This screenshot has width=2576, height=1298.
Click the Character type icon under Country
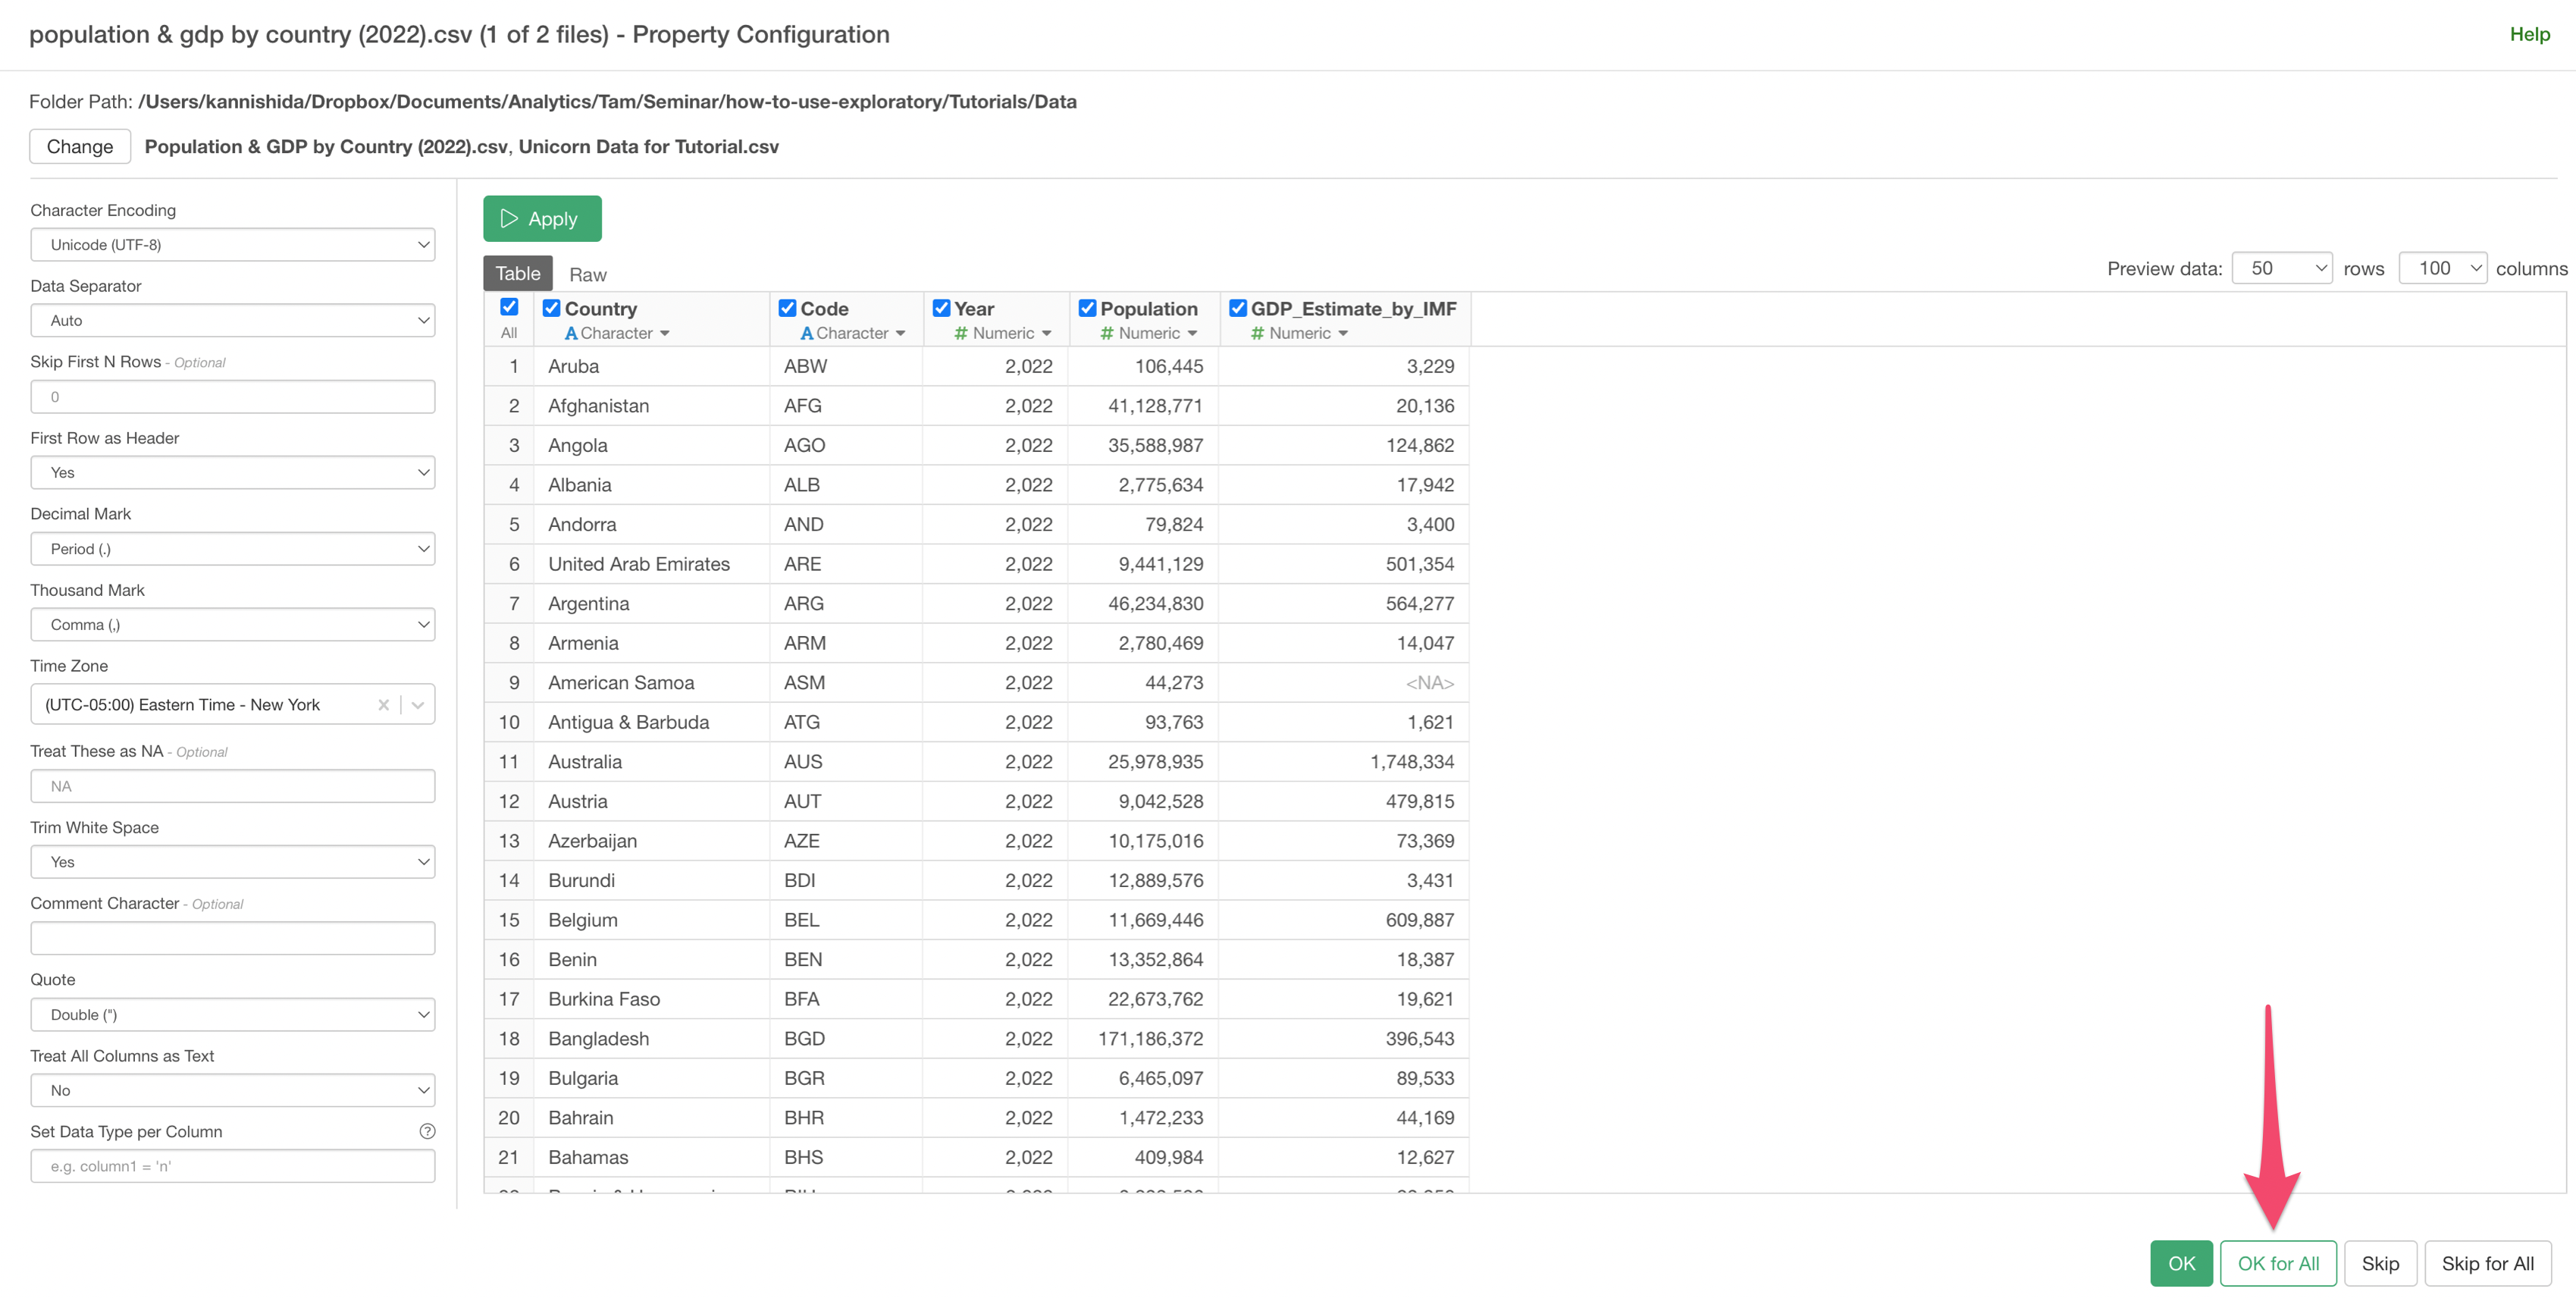pos(571,334)
